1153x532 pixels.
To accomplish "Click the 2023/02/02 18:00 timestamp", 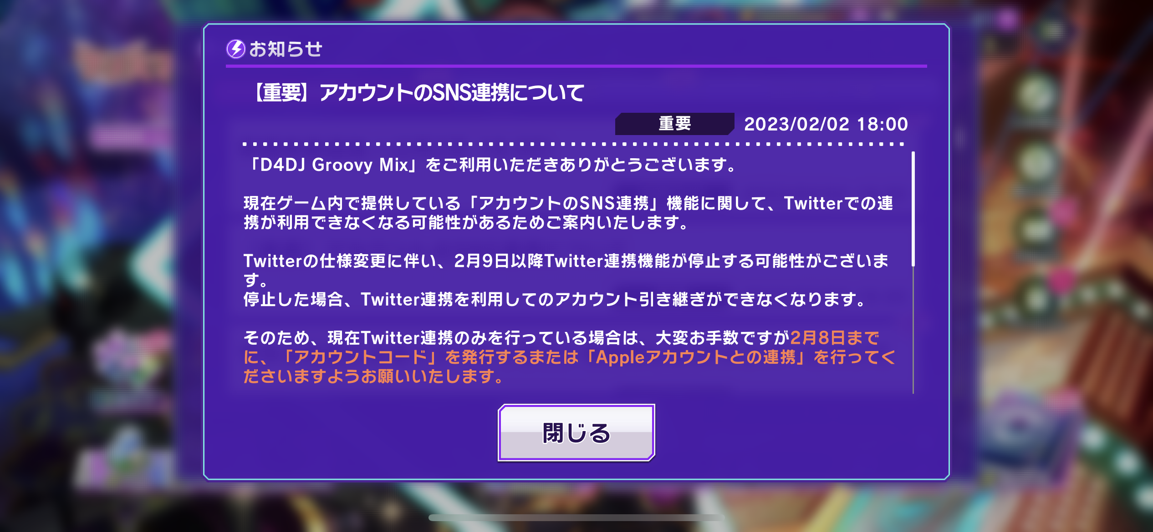I will point(826,124).
